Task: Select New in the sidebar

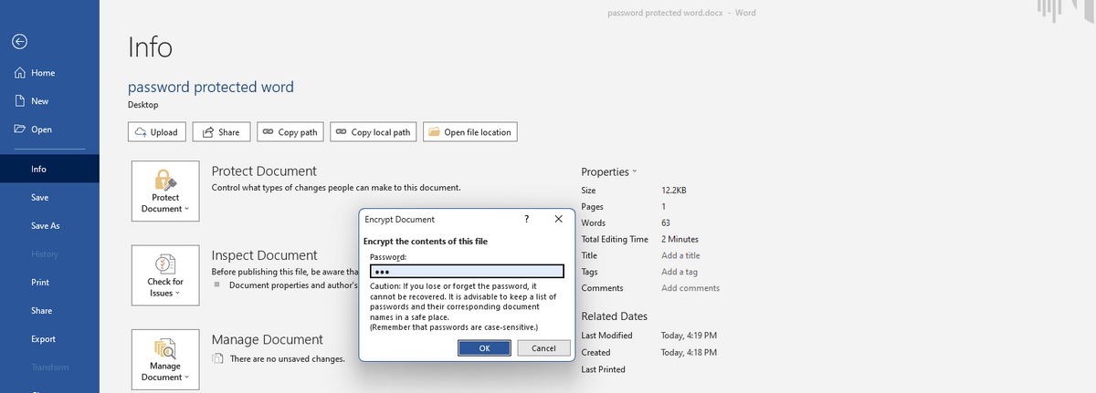Action: tap(49, 101)
